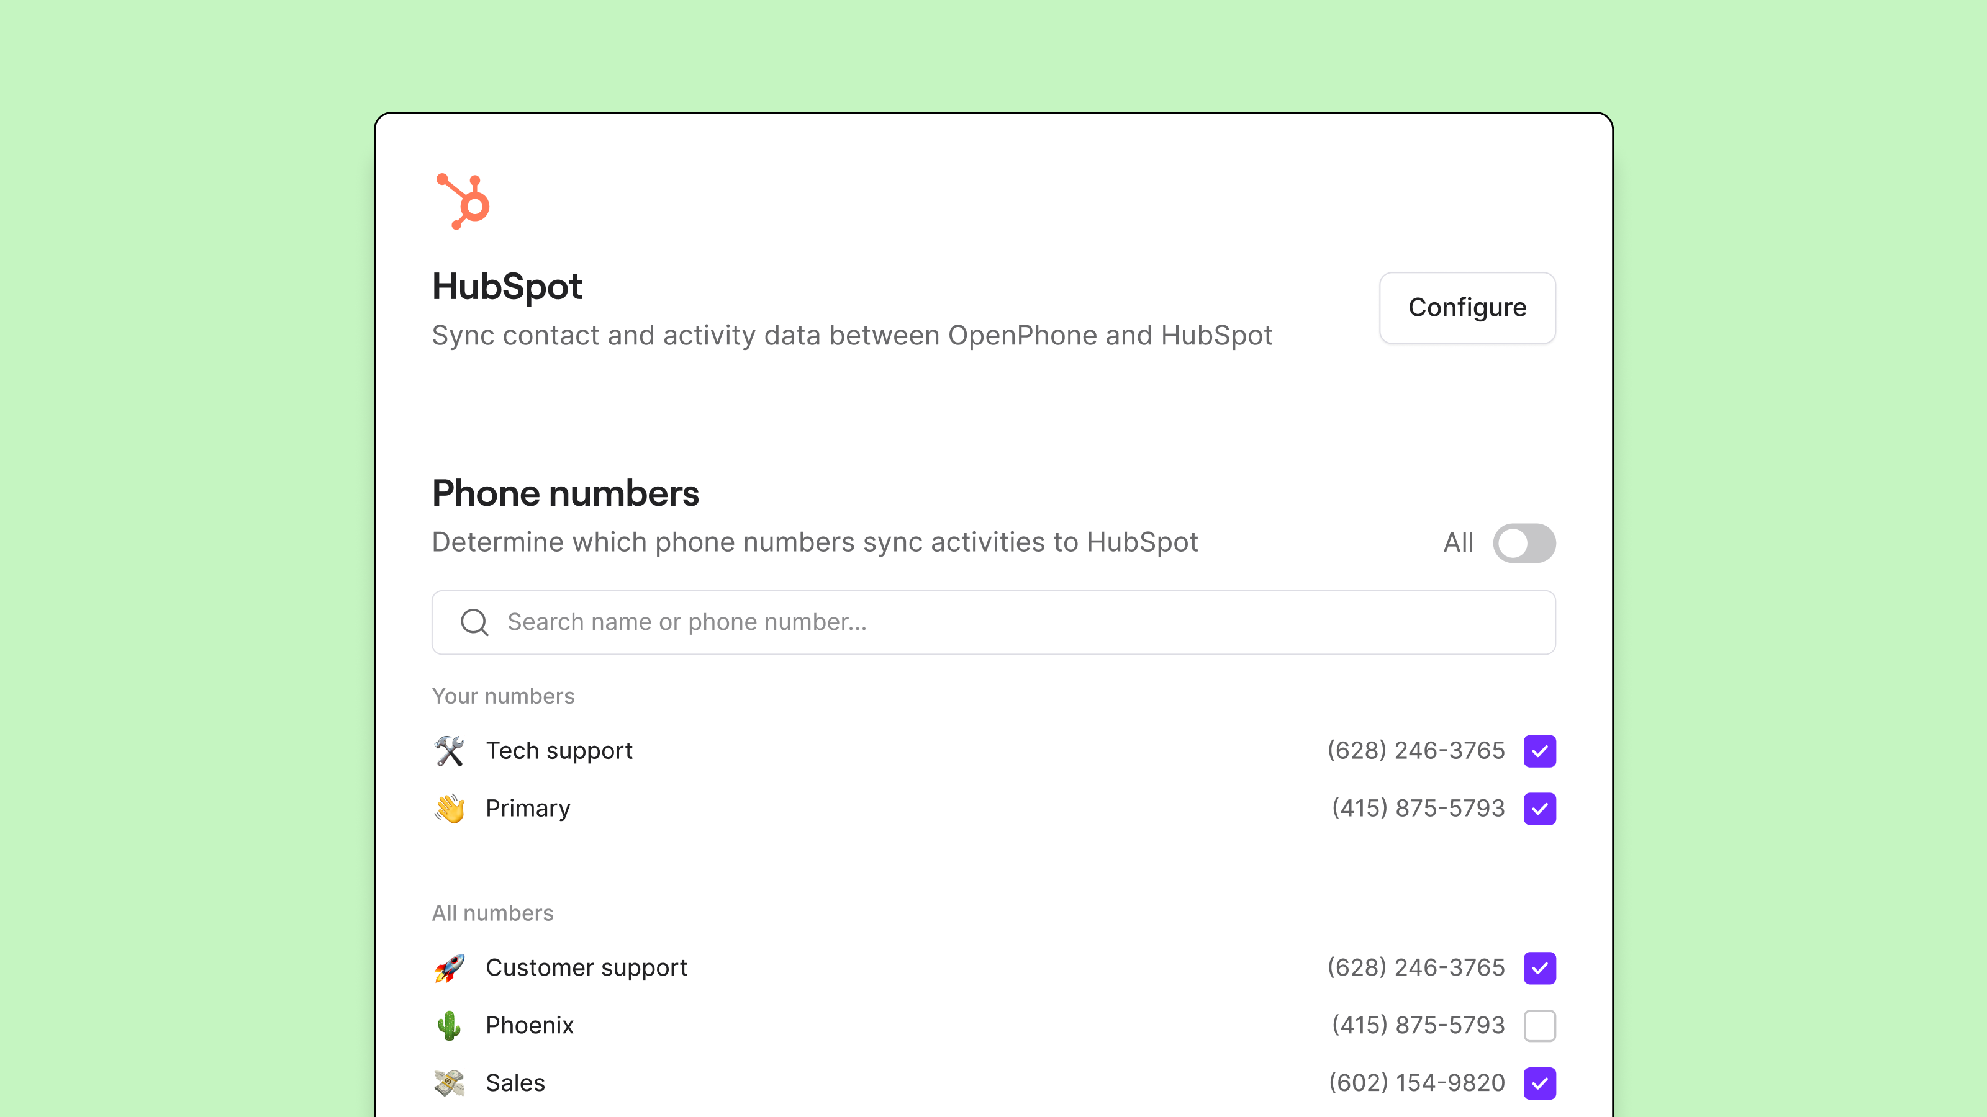
Task: Open the Configure button
Action: [1467, 308]
